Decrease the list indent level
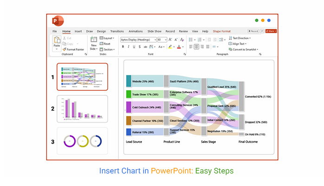This screenshot has height=186, width=324. click(209, 40)
